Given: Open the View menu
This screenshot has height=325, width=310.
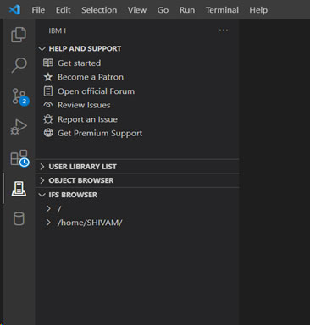Looking at the screenshot, I should [137, 10].
